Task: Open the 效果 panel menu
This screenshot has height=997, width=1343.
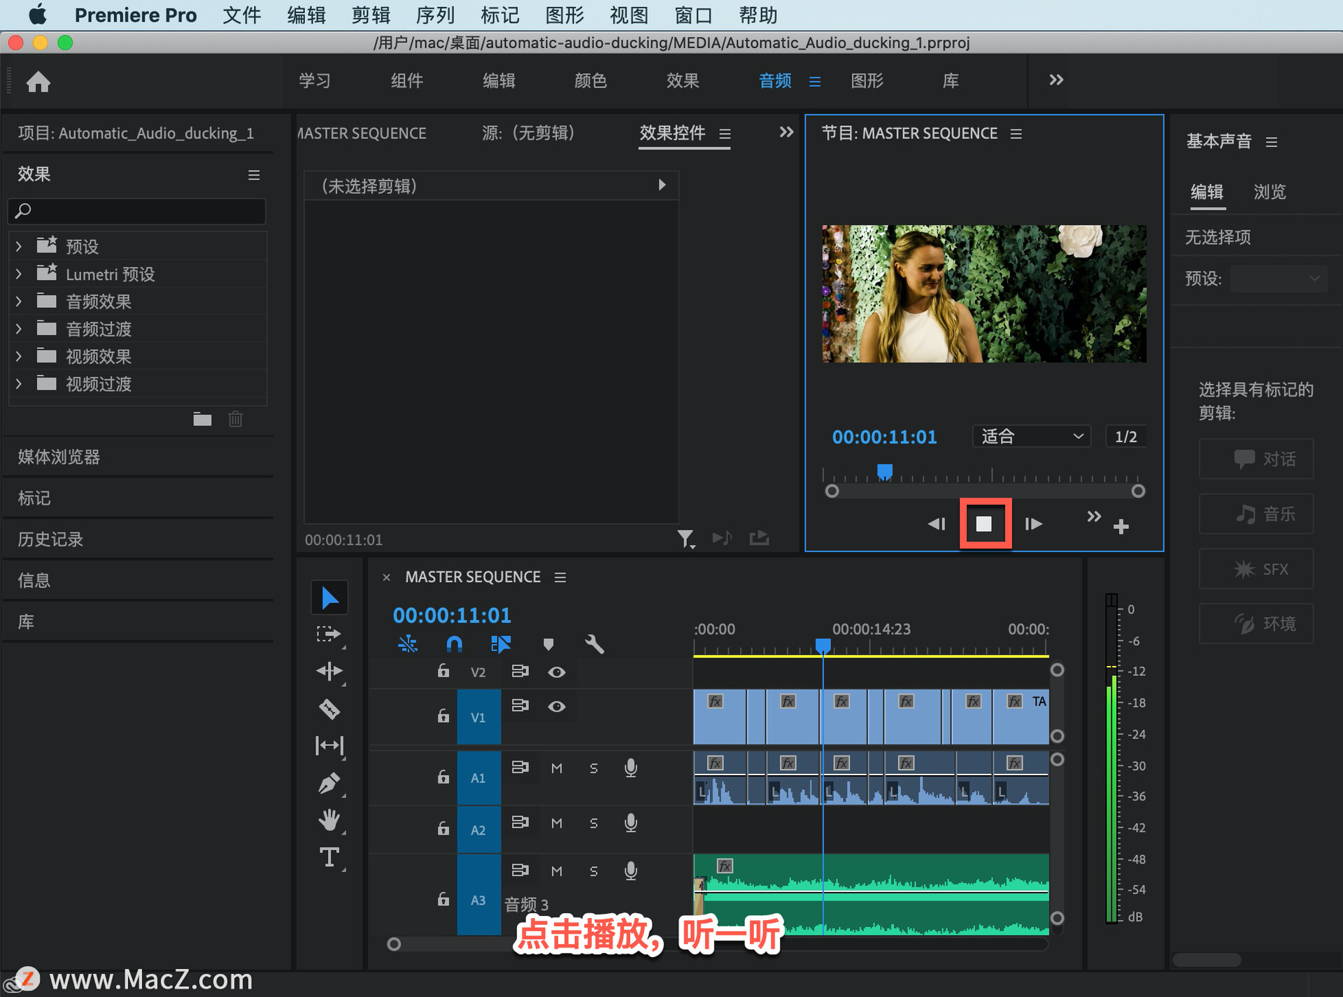Action: (x=254, y=175)
